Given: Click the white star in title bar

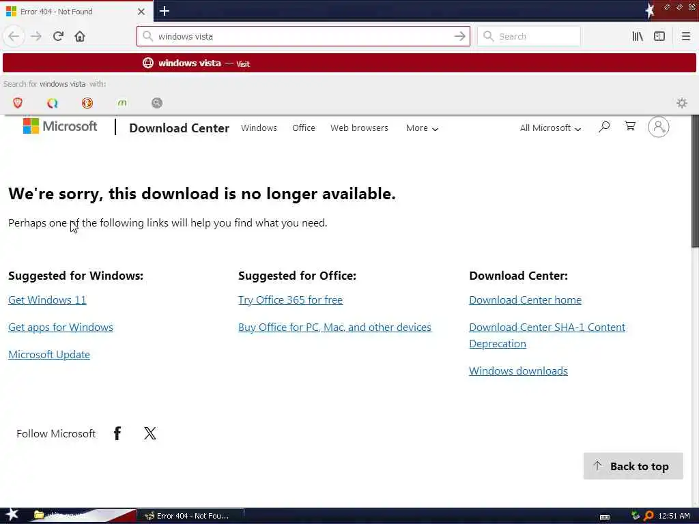Looking at the screenshot, I should [x=650, y=11].
